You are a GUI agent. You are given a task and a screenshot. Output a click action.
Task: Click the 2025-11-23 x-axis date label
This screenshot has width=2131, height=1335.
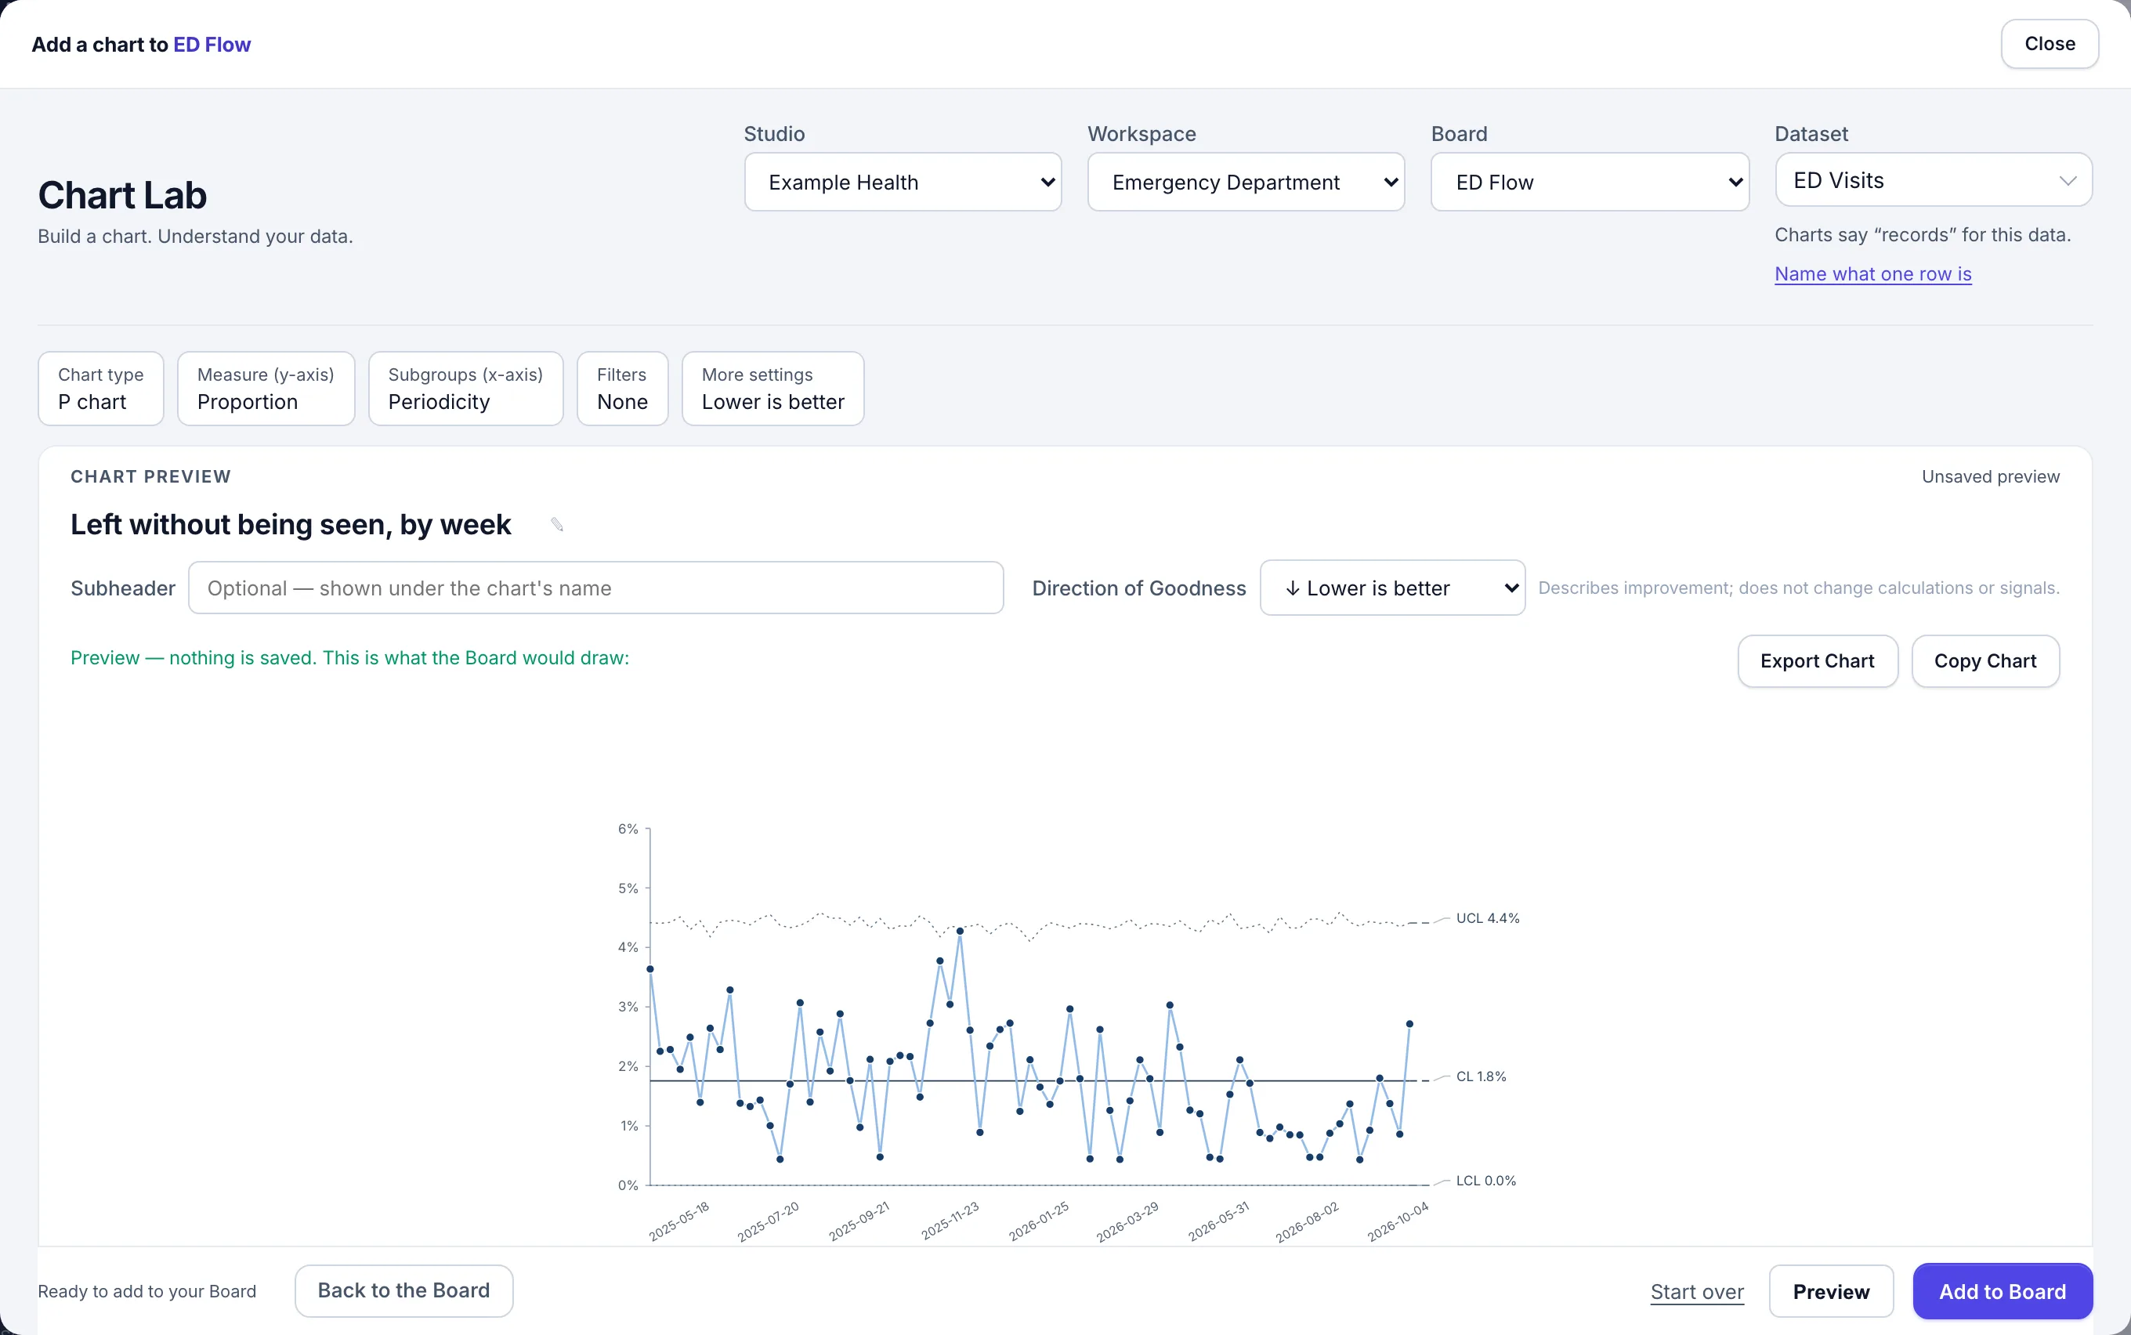click(x=950, y=1221)
